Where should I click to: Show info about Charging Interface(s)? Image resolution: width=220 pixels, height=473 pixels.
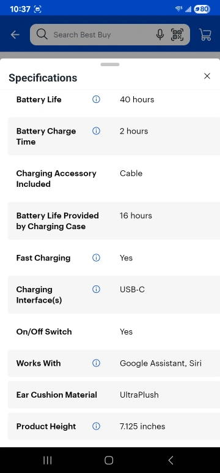coord(96,289)
